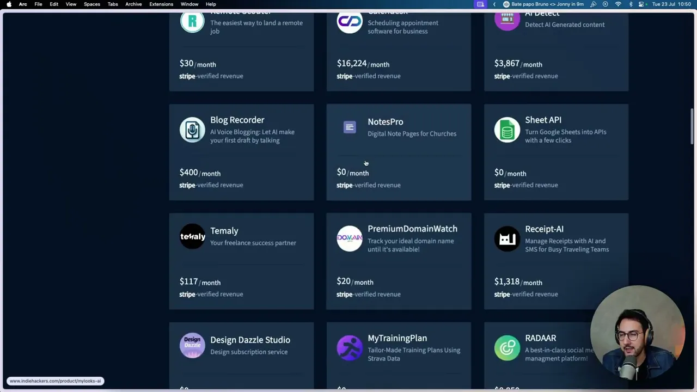The image size is (697, 392).
Task: Click the purple screen sharing menu bar icon
Action: (x=480, y=4)
